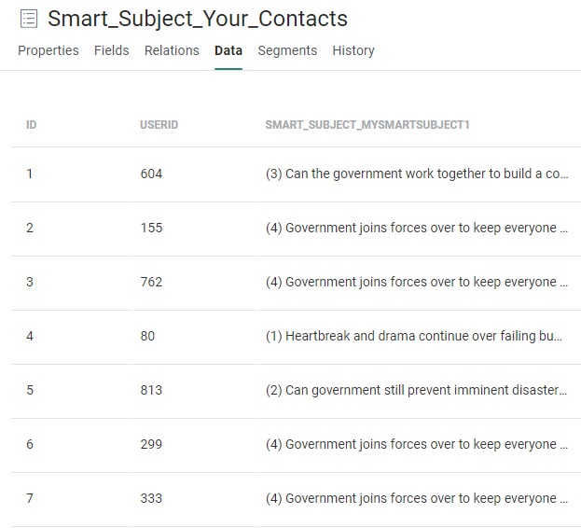Click the row with USERID 762
The height and width of the screenshot is (528, 581).
coord(151,282)
